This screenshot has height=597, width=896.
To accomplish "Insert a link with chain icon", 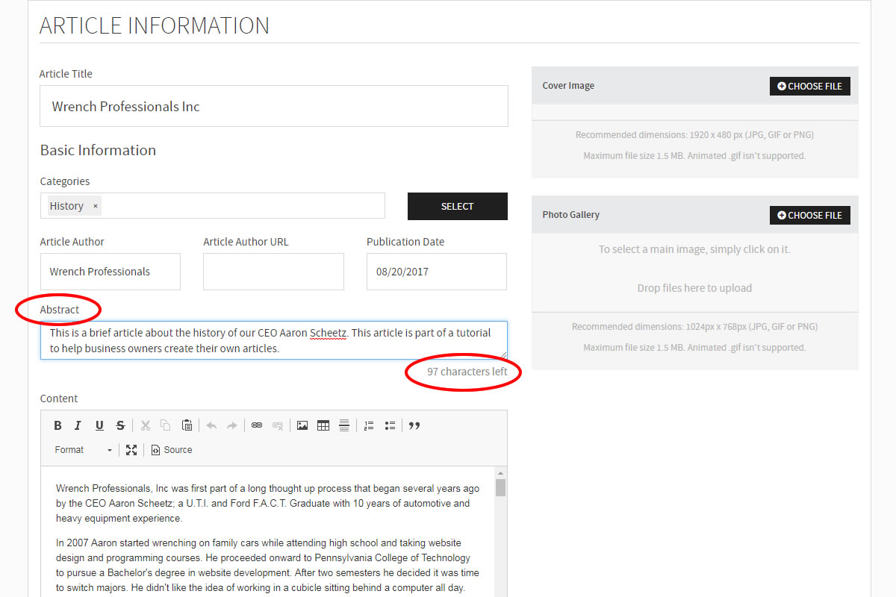I will click(x=257, y=425).
